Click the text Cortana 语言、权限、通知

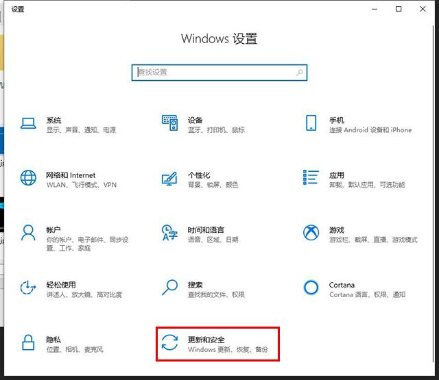pyautogui.click(x=368, y=294)
